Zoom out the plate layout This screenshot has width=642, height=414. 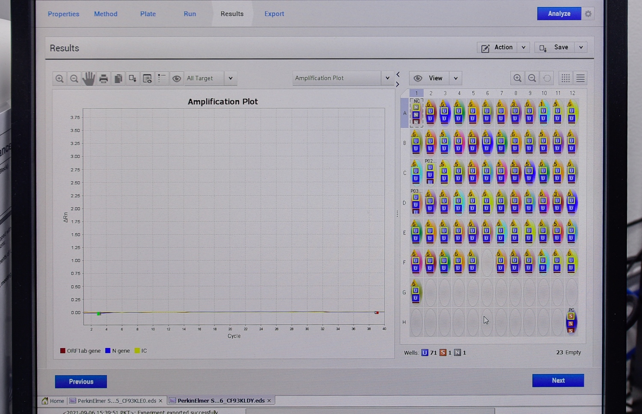click(x=532, y=78)
